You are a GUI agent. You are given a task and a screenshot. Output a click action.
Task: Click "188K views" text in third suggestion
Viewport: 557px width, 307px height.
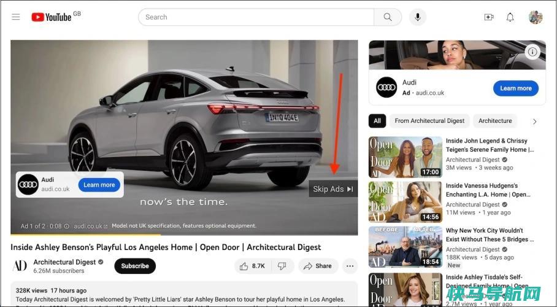461,257
